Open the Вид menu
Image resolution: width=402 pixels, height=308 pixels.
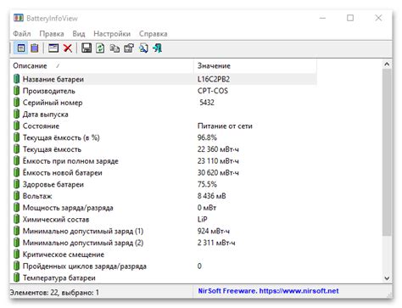click(x=79, y=34)
